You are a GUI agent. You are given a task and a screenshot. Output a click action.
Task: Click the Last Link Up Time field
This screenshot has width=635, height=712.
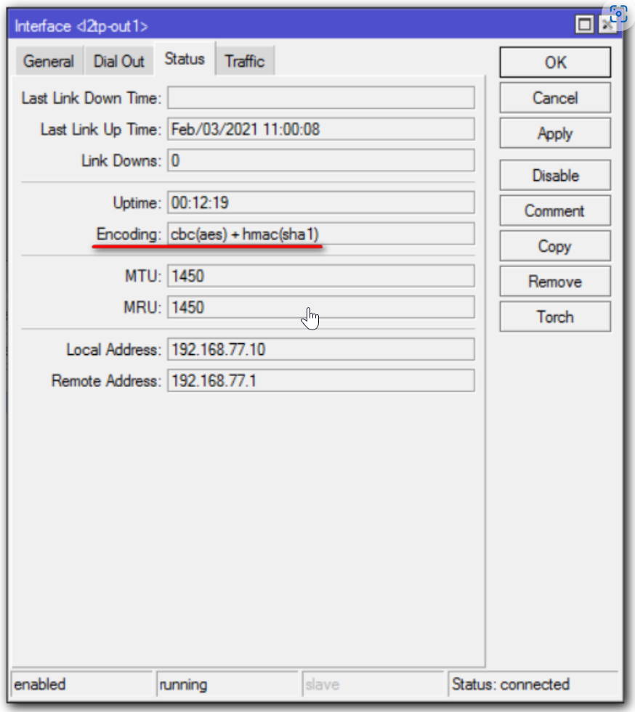point(321,129)
